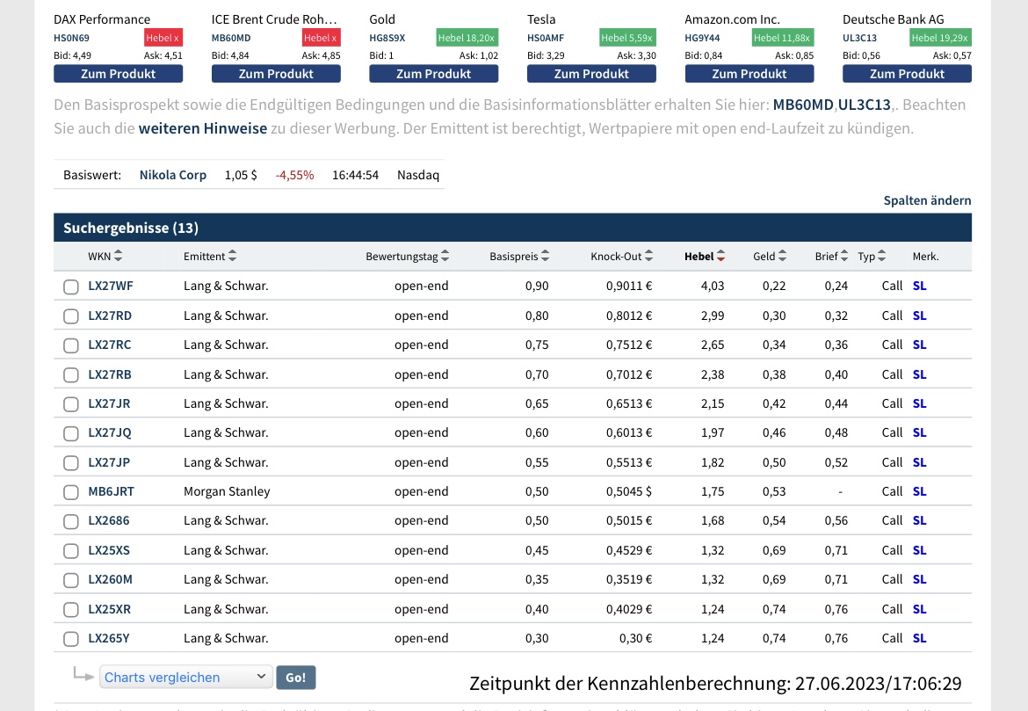
Task: Tick checkbox for LX27RD
Action: (71, 316)
